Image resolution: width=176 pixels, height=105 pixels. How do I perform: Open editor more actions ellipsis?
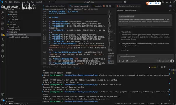click(x=113, y=6)
